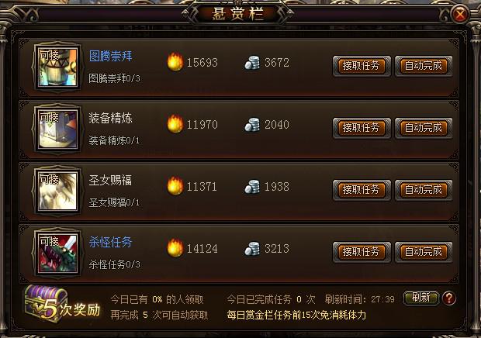Click the 圣女赐福 quest portrait icon
481x338 pixels.
57,191
